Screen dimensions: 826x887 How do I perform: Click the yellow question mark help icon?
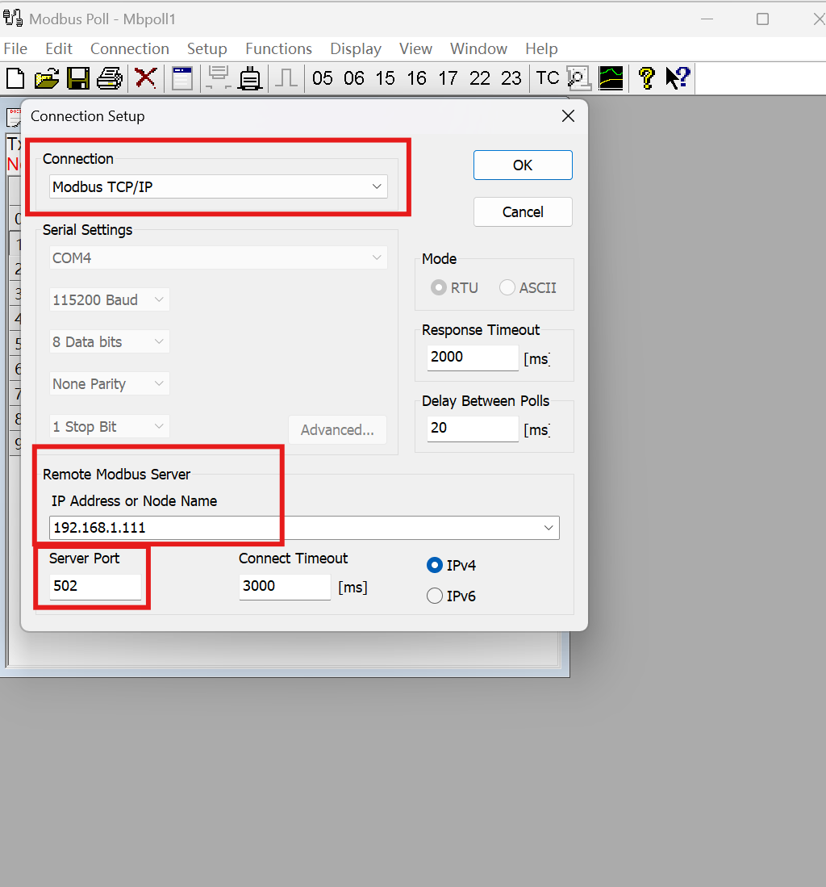(x=646, y=78)
